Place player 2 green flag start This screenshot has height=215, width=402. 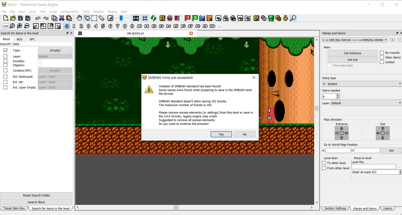195,18
